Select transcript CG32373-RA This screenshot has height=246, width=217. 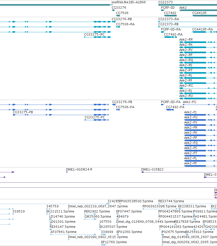[169, 19]
